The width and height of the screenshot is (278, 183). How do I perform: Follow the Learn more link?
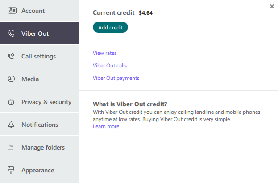[x=106, y=126]
